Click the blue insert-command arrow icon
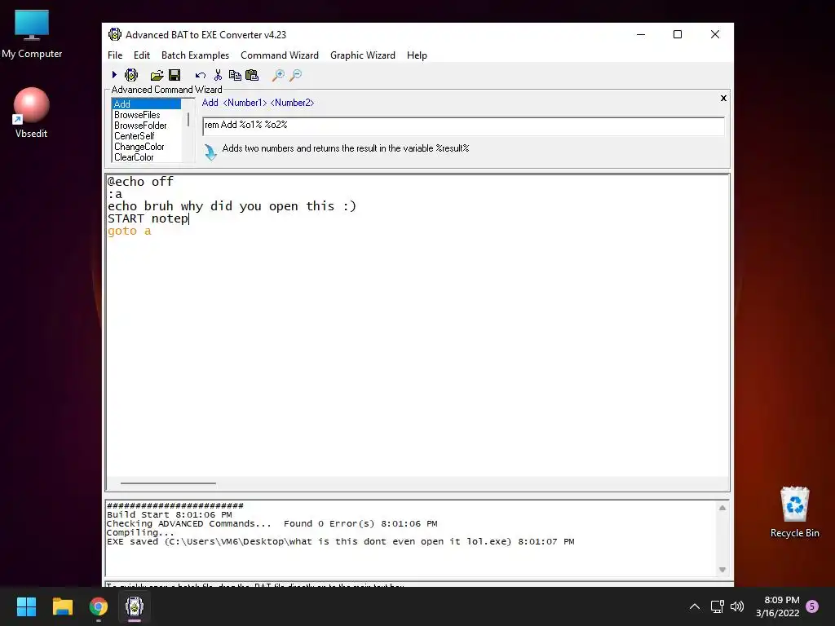 click(210, 152)
